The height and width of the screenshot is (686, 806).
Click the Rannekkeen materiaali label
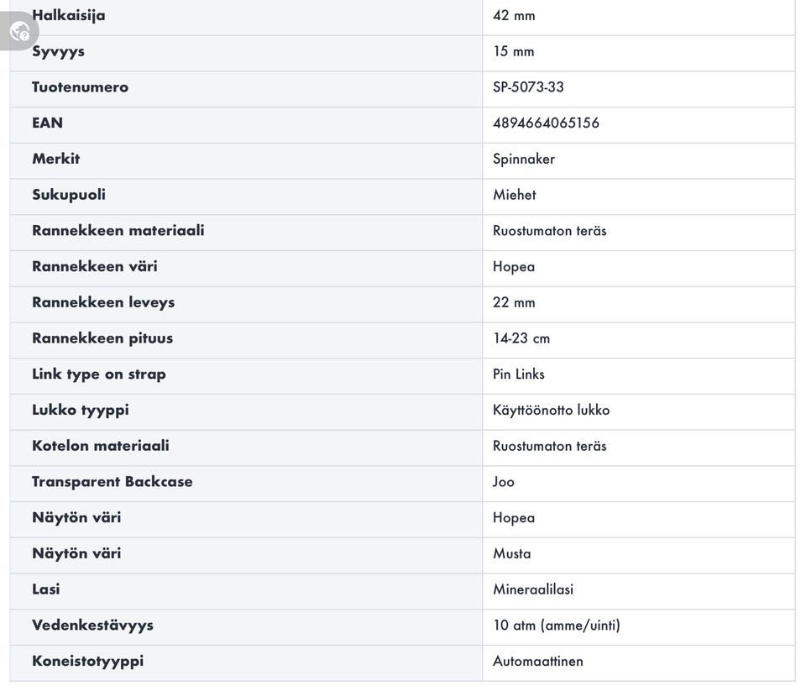[118, 230]
